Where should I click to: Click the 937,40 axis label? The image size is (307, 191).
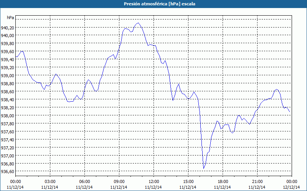click(7, 140)
